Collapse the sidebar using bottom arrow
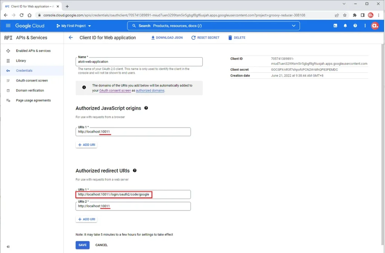 [8, 247]
